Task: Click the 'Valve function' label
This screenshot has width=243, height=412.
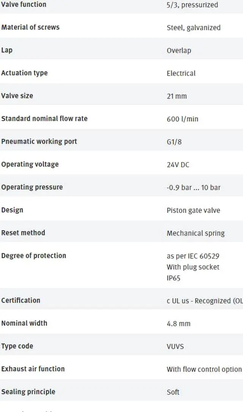Action: 24,5
